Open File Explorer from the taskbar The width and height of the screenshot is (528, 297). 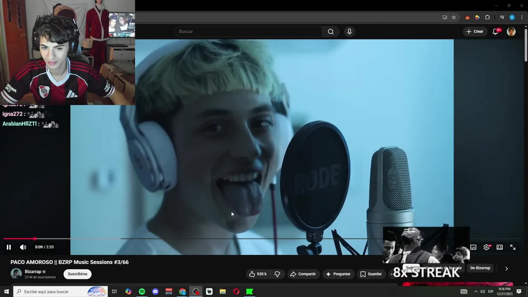(223, 292)
